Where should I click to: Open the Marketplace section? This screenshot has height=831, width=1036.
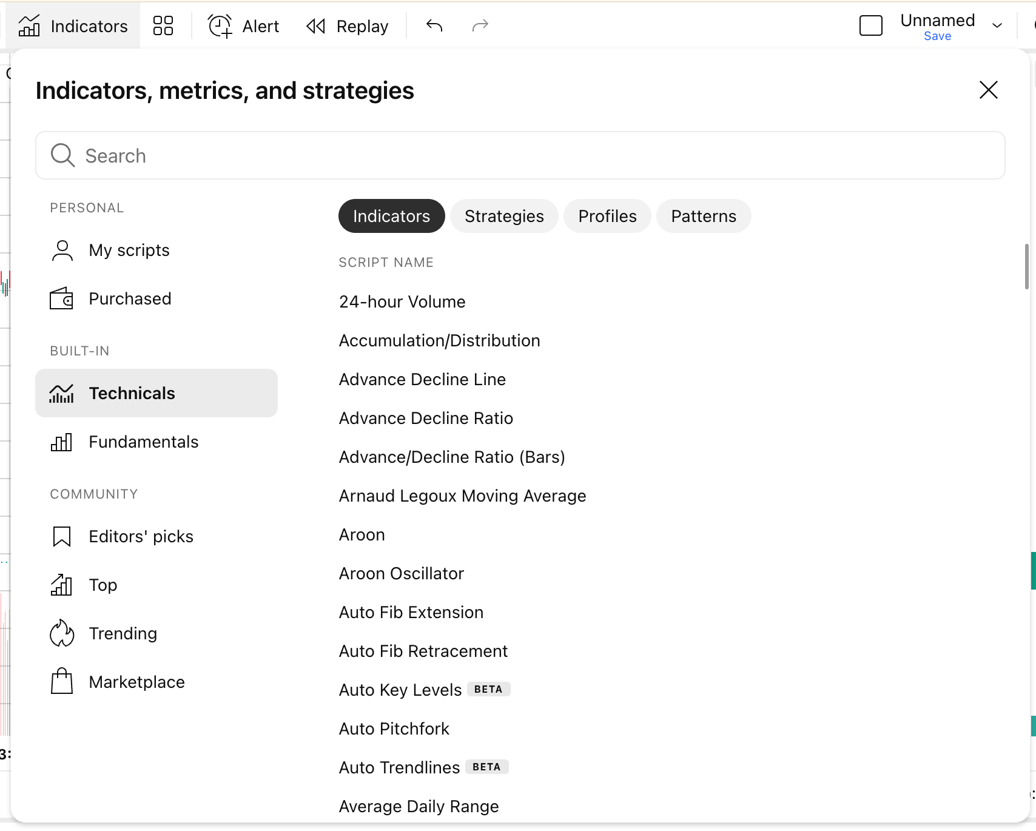point(156,682)
